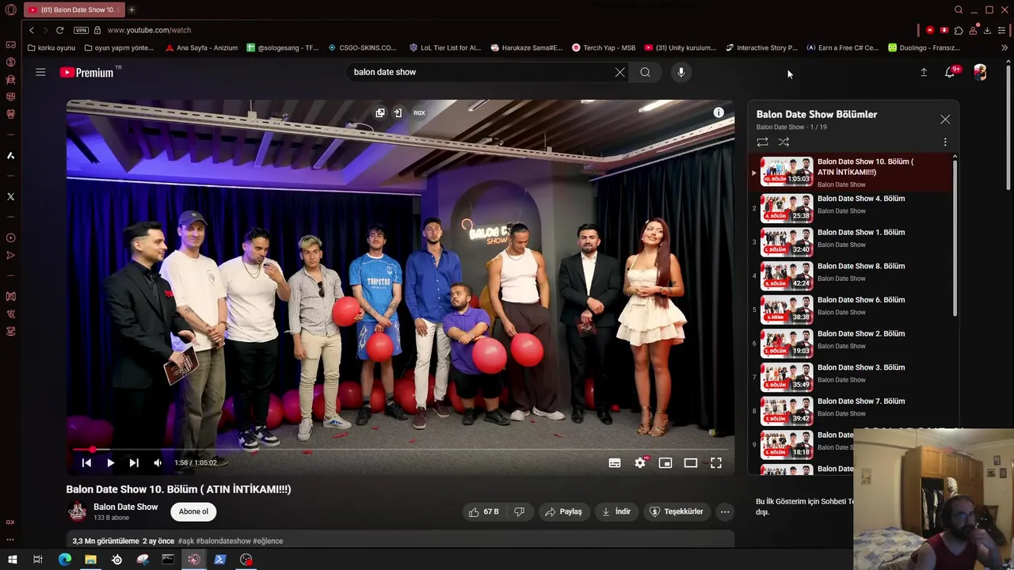This screenshot has height=570, width=1014.
Task: Open the YouTube account avatar menu
Action: (x=980, y=72)
